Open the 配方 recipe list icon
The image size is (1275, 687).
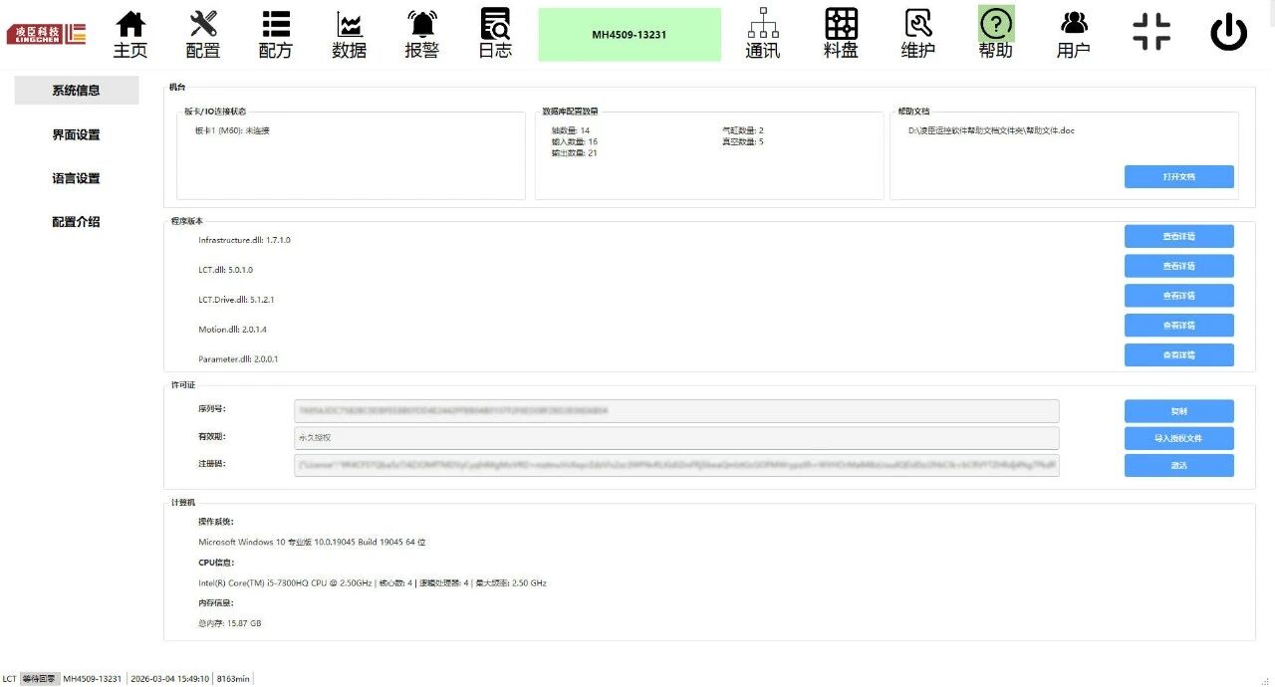point(276,35)
